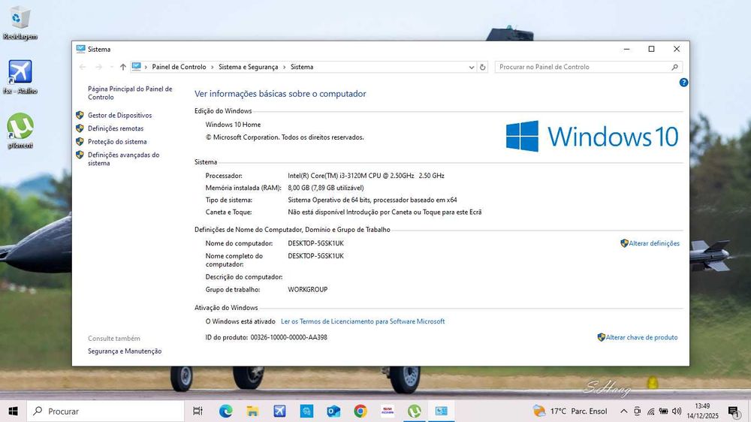Click Sistema e Segurança breadcrumb

[248, 67]
